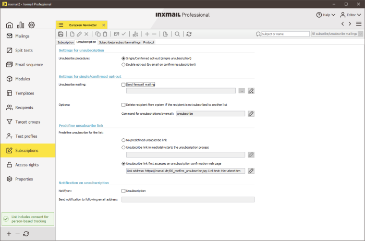Click the plus add toolbar icon
This screenshot has height=241, width=365.
click(147, 34)
